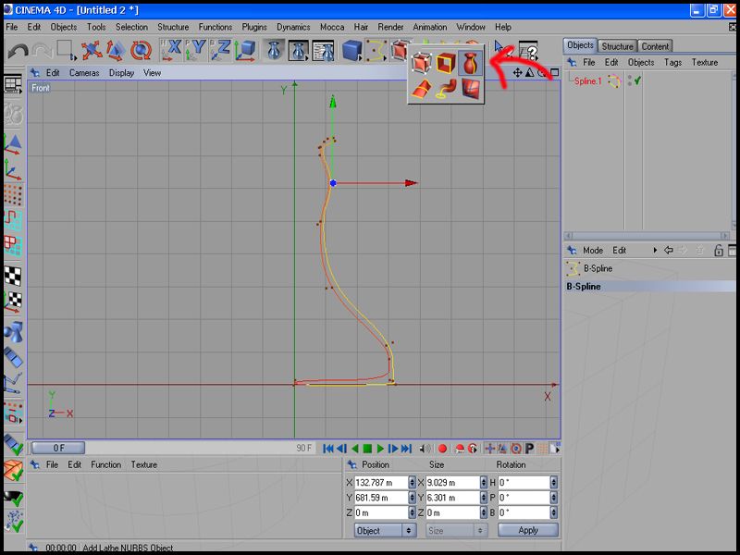Click the Apply button
This screenshot has width=740, height=555.
point(528,530)
